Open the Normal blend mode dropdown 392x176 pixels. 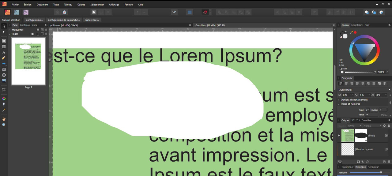click(372, 126)
